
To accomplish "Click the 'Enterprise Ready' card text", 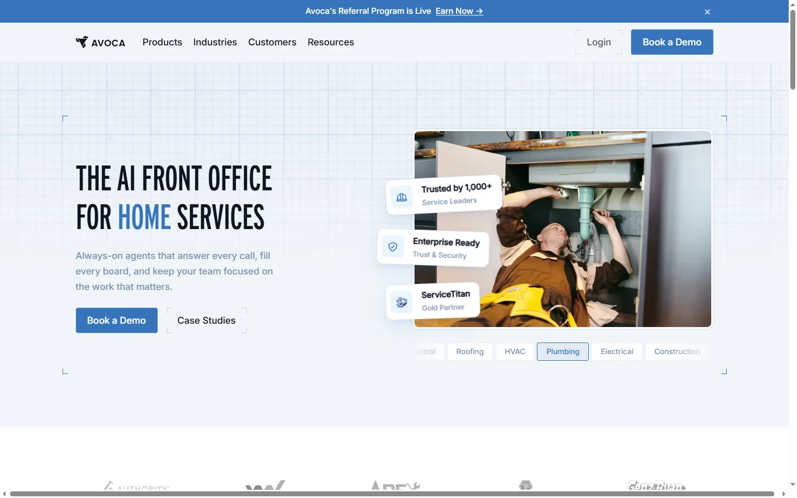I will (x=446, y=242).
